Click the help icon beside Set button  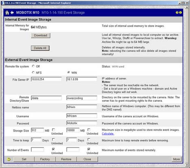pyautogui.click(x=9, y=159)
